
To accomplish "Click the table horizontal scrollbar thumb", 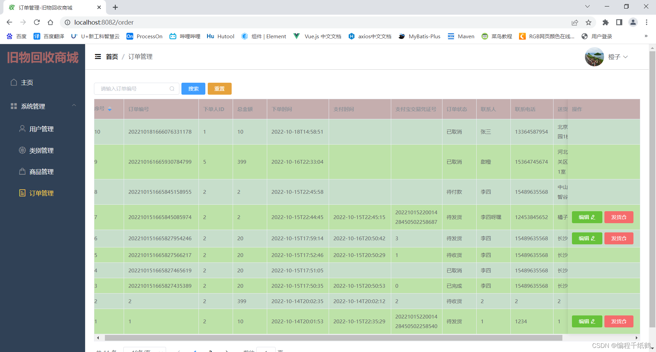I will pos(333,338).
